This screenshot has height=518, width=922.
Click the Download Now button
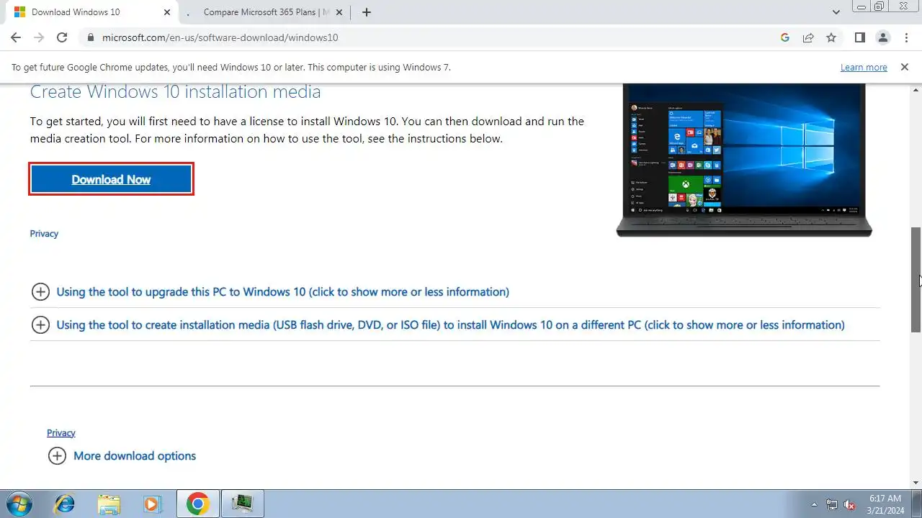tap(111, 179)
